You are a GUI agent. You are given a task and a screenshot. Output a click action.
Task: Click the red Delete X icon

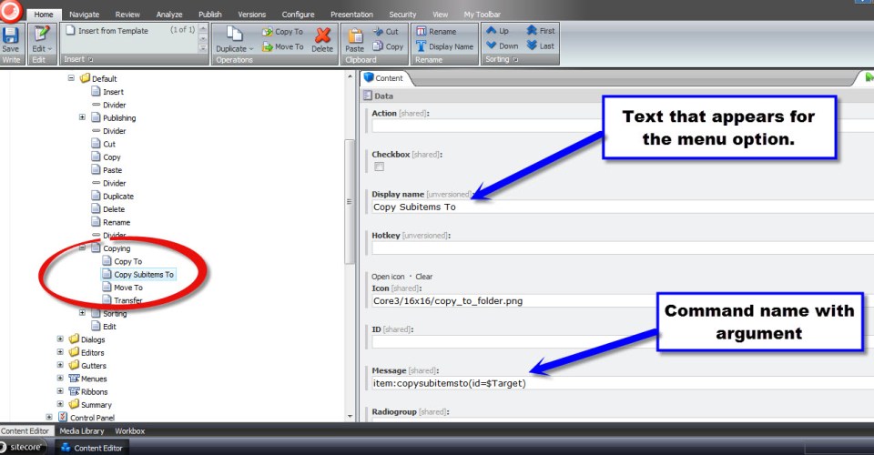pos(322,35)
